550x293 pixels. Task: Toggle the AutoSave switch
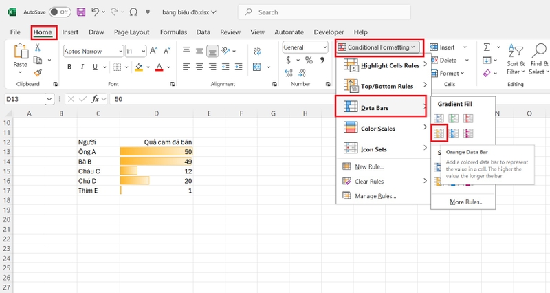click(60, 12)
